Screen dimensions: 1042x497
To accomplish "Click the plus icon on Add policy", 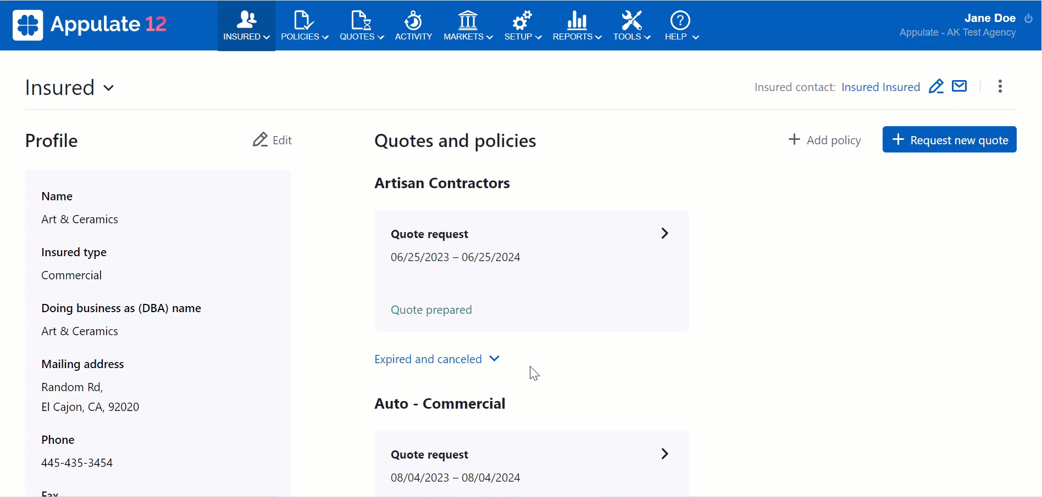I will (794, 139).
